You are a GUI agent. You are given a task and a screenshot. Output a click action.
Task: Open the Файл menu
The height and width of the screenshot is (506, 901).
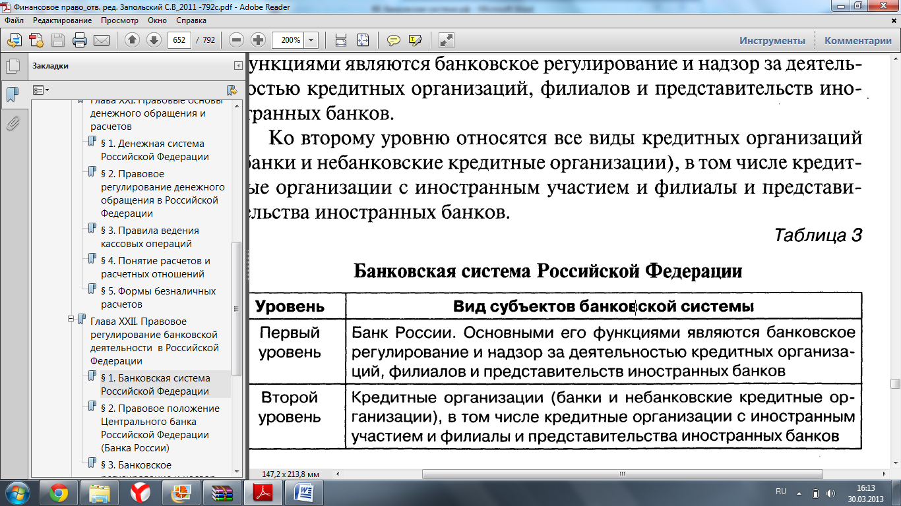click(14, 20)
